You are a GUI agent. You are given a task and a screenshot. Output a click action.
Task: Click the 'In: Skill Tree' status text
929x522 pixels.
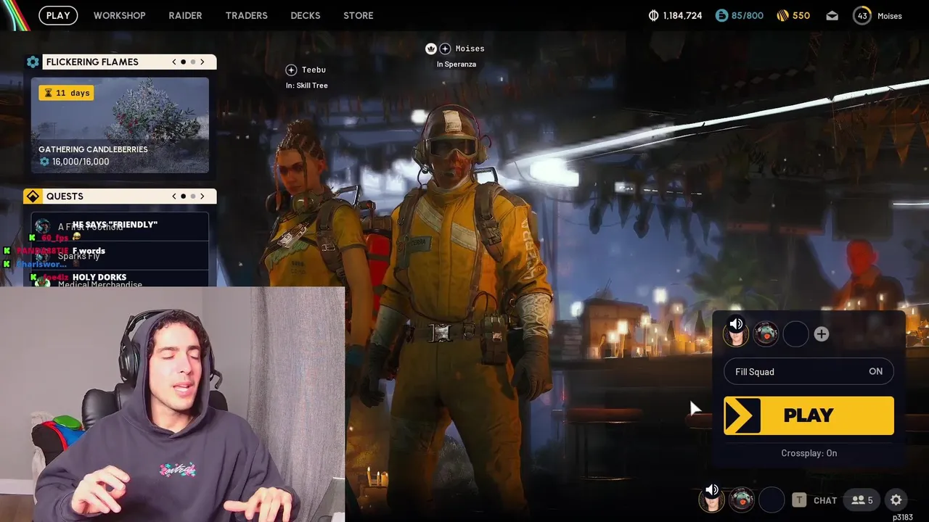coord(307,86)
